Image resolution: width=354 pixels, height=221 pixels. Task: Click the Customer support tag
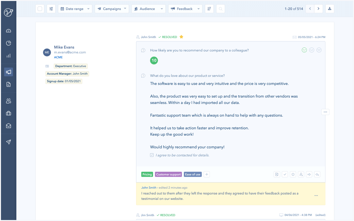[169, 174]
